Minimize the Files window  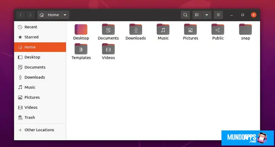pos(231,15)
